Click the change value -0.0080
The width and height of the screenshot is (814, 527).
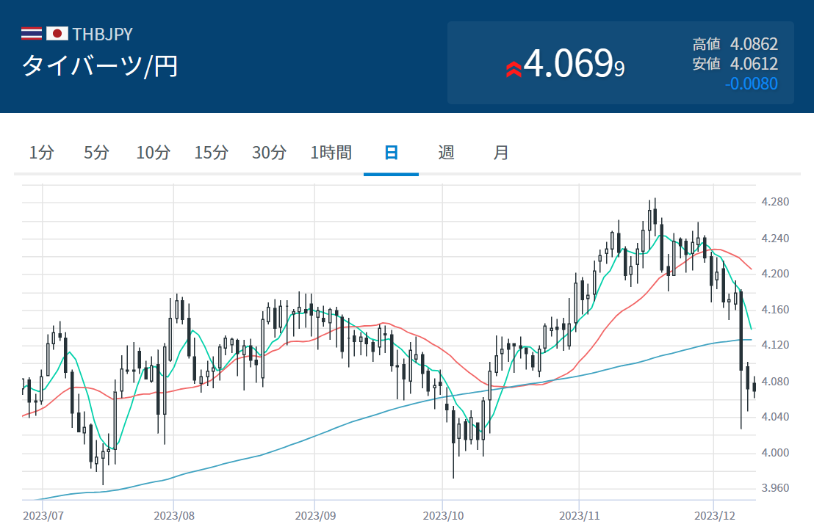coord(751,84)
